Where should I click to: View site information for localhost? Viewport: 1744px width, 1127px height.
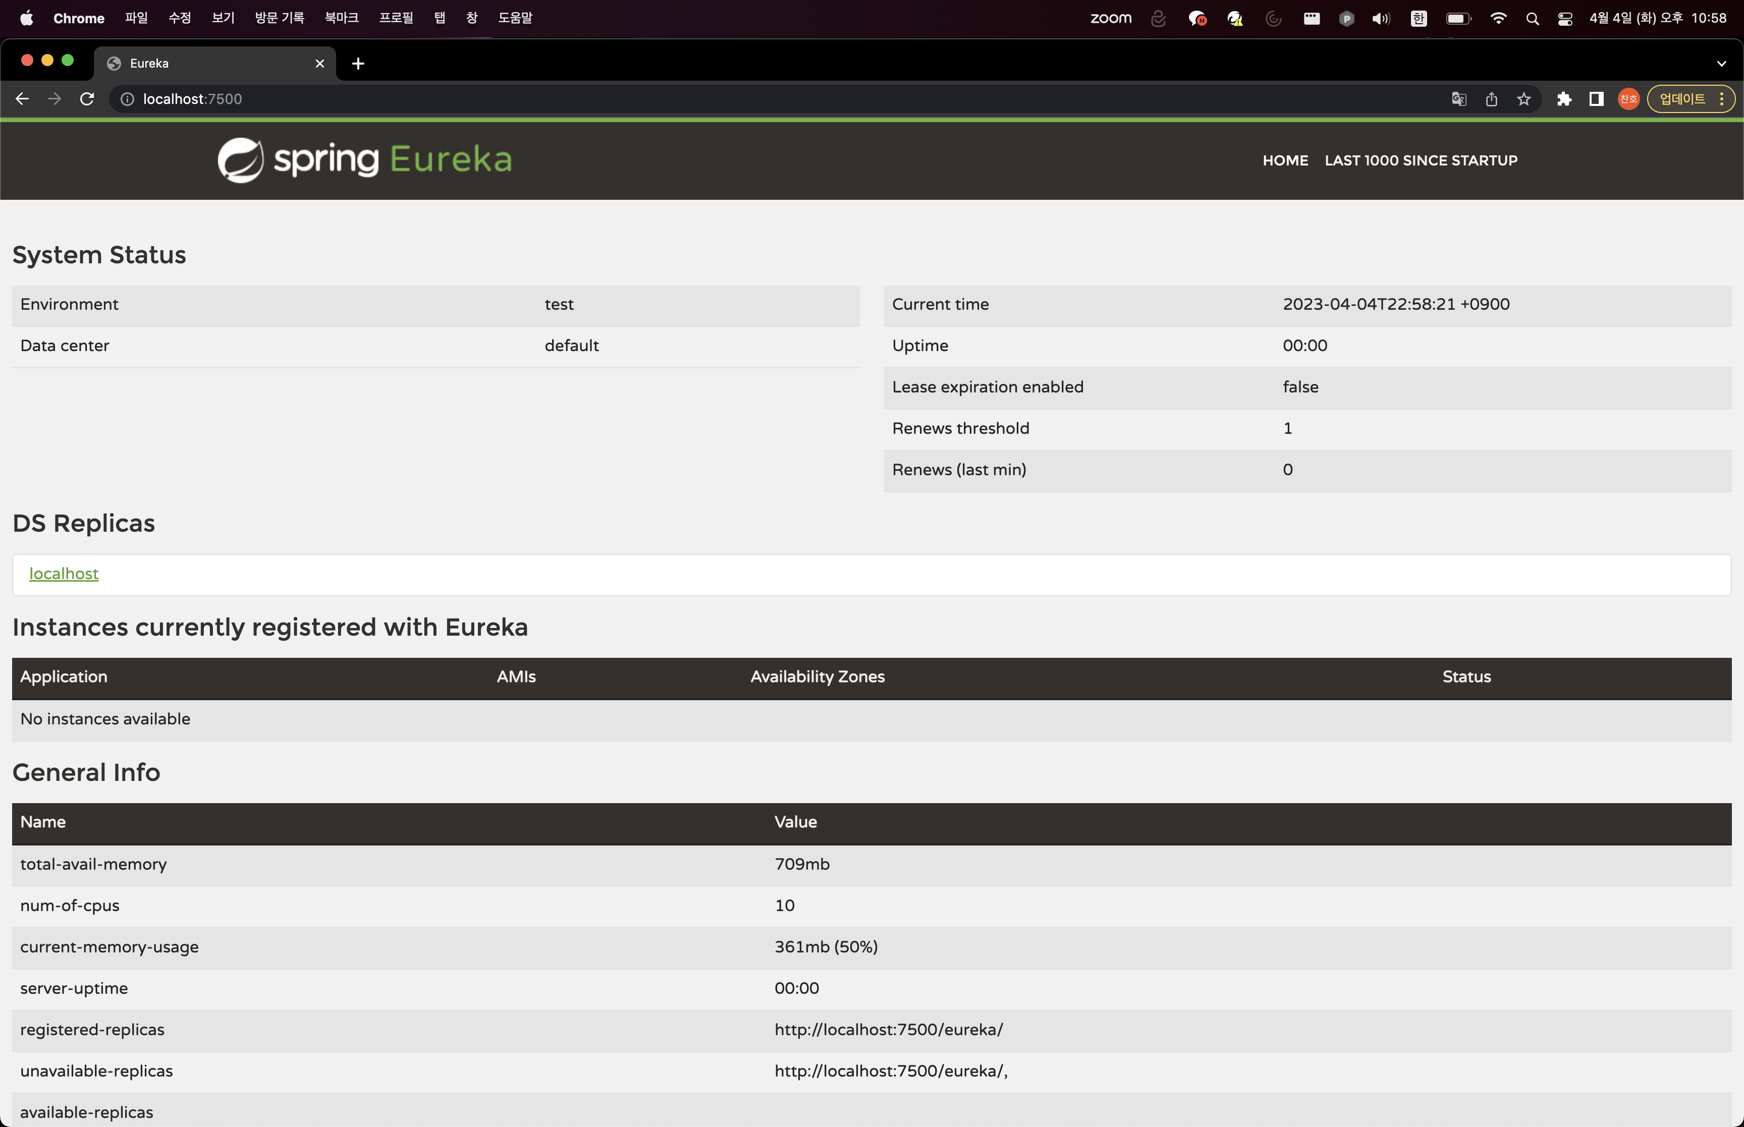[127, 99]
